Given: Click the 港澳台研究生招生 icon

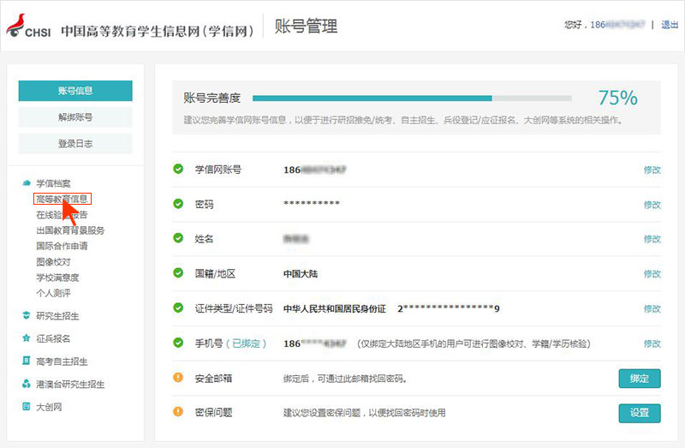Looking at the screenshot, I should coord(27,384).
